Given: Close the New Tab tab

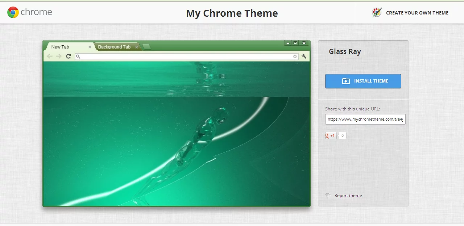Looking at the screenshot, I should pos(90,47).
